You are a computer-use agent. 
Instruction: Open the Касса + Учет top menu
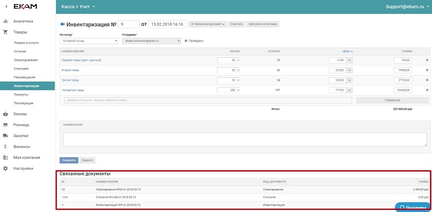(78, 6)
